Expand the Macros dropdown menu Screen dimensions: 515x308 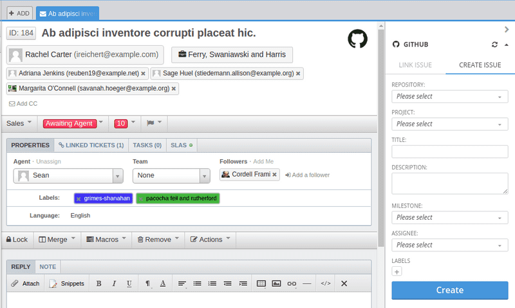[x=106, y=239]
